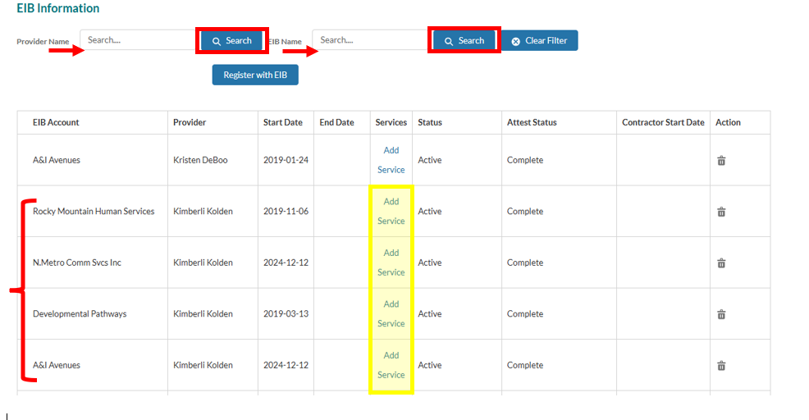809x420 pixels.
Task: Click the Provider Name label
Action: pos(43,41)
